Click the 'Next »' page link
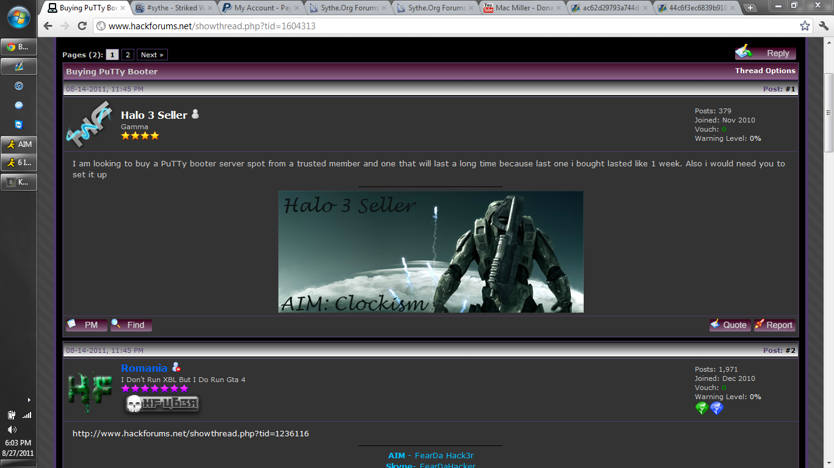 152,55
